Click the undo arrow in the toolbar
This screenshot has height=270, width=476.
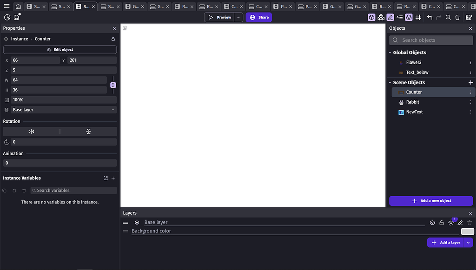pyautogui.click(x=430, y=17)
